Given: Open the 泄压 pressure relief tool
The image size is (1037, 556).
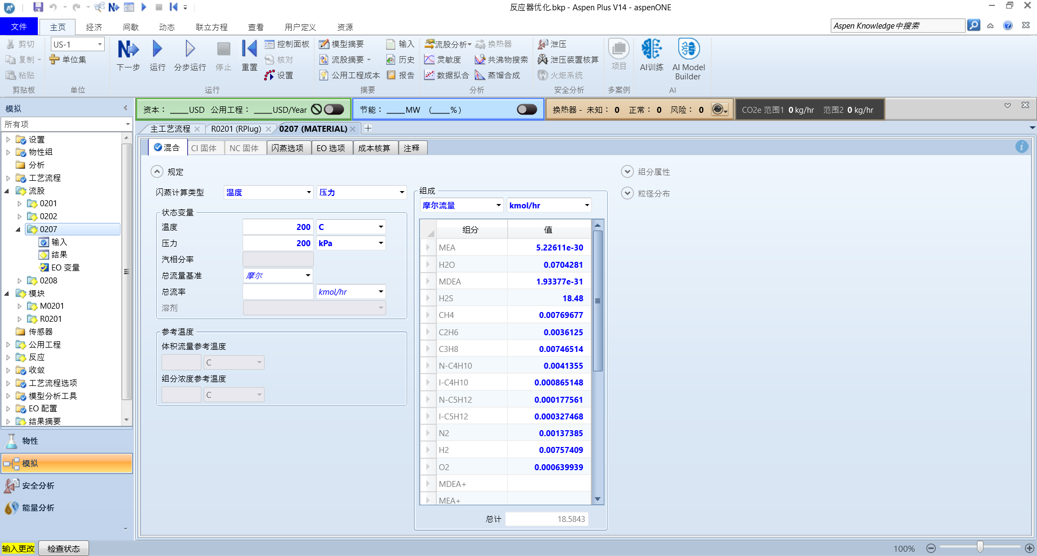Looking at the screenshot, I should click(553, 44).
